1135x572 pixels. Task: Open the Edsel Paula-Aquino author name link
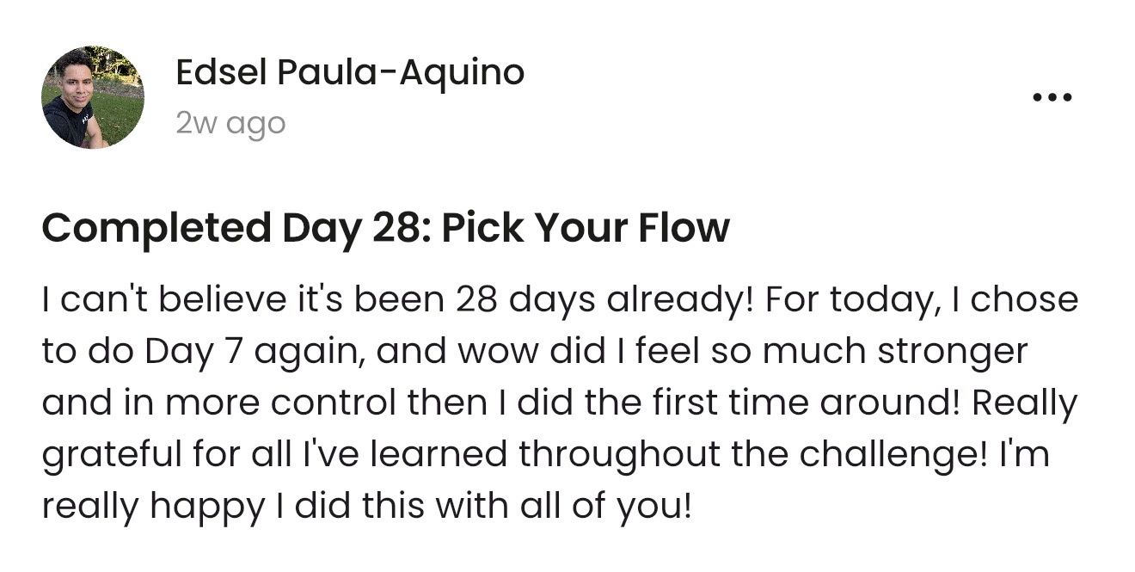click(349, 74)
